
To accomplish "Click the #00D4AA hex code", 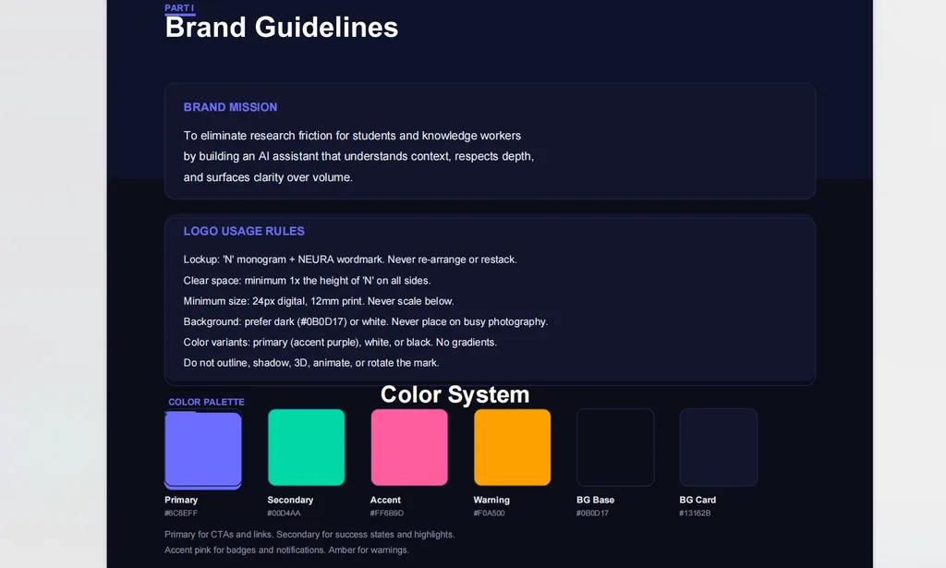I will 284,514.
